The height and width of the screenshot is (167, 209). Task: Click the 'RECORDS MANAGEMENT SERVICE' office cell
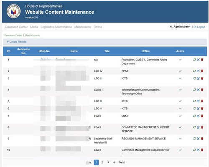[x=143, y=139]
